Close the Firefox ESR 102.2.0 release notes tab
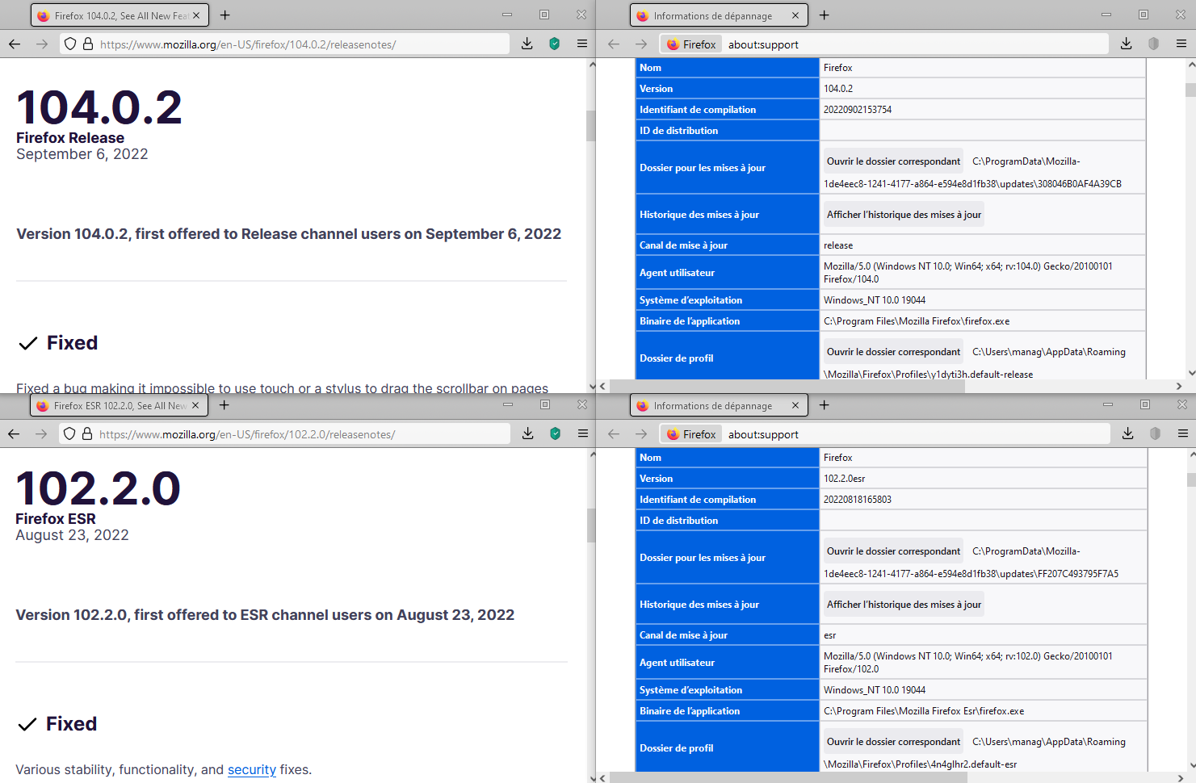Viewport: 1196px width, 783px height. [195, 405]
